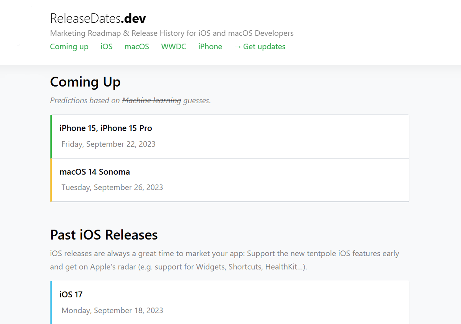Select the macOS 14 Sonoma title
This screenshot has height=324, width=461.
tap(95, 172)
